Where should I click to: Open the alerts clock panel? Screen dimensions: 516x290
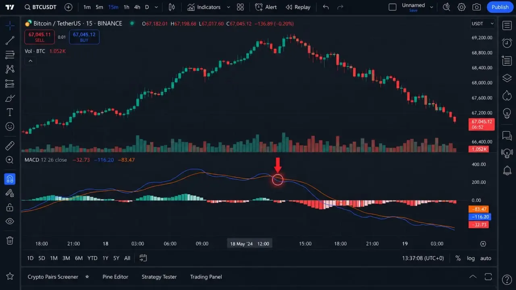pyautogui.click(x=507, y=43)
